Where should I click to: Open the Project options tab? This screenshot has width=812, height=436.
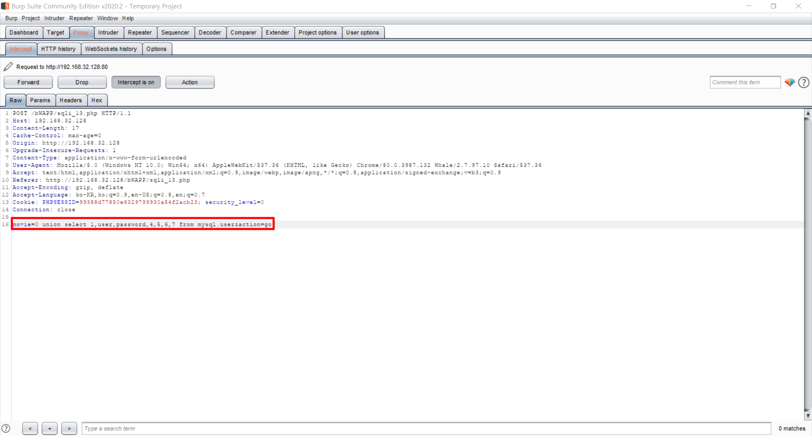(318, 33)
